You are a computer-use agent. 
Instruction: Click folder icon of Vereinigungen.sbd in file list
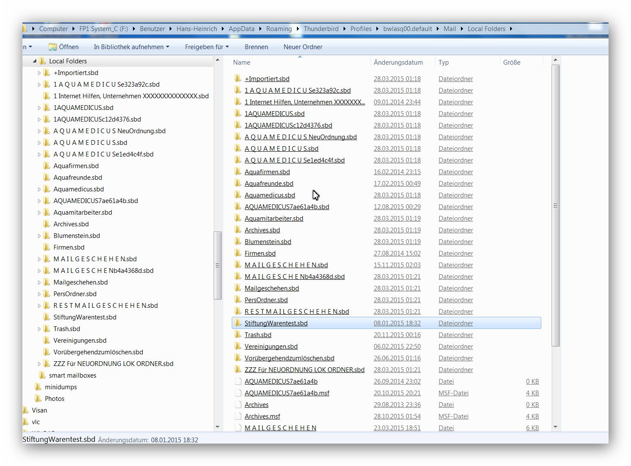[238, 346]
